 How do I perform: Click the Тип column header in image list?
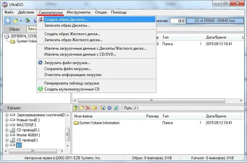click(180, 37)
